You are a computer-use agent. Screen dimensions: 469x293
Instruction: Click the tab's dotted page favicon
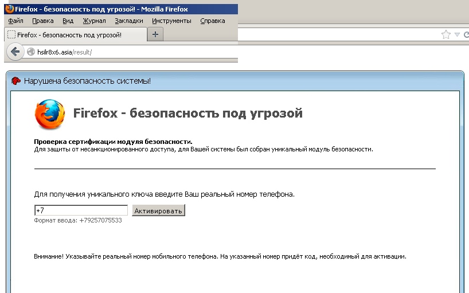coord(11,34)
